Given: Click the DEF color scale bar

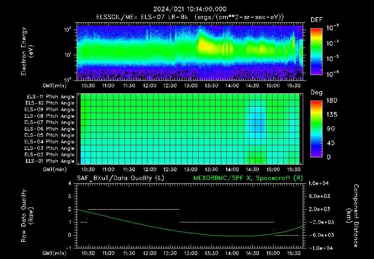Looking at the screenshot, I should (x=316, y=52).
